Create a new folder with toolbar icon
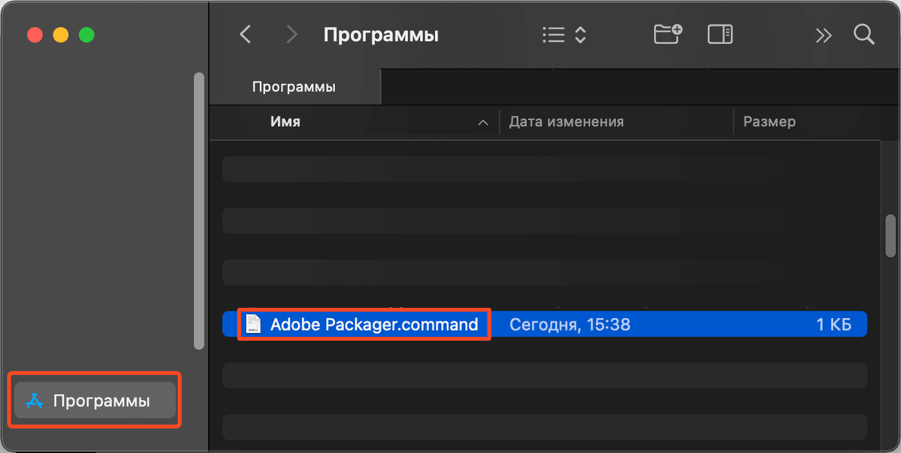Viewport: 901px width, 453px height. (668, 34)
